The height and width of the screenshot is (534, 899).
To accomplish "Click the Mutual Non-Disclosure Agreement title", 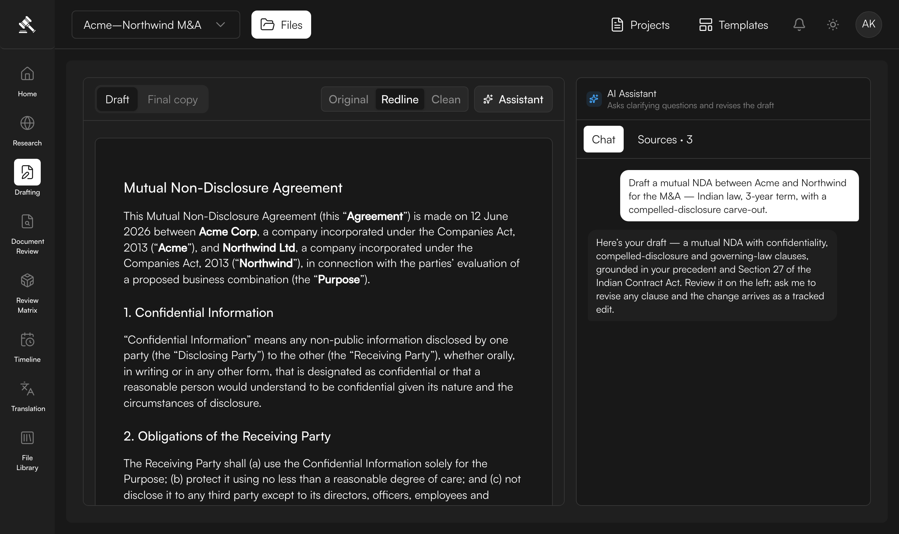I will tap(233, 188).
